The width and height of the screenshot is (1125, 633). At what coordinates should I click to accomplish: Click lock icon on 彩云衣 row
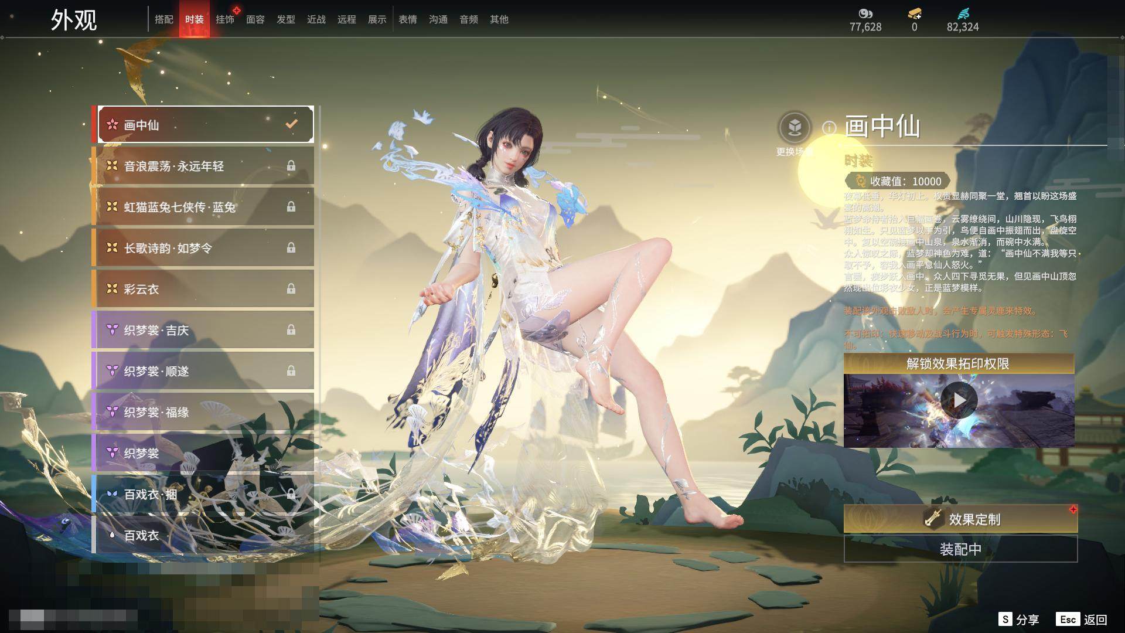coord(291,289)
